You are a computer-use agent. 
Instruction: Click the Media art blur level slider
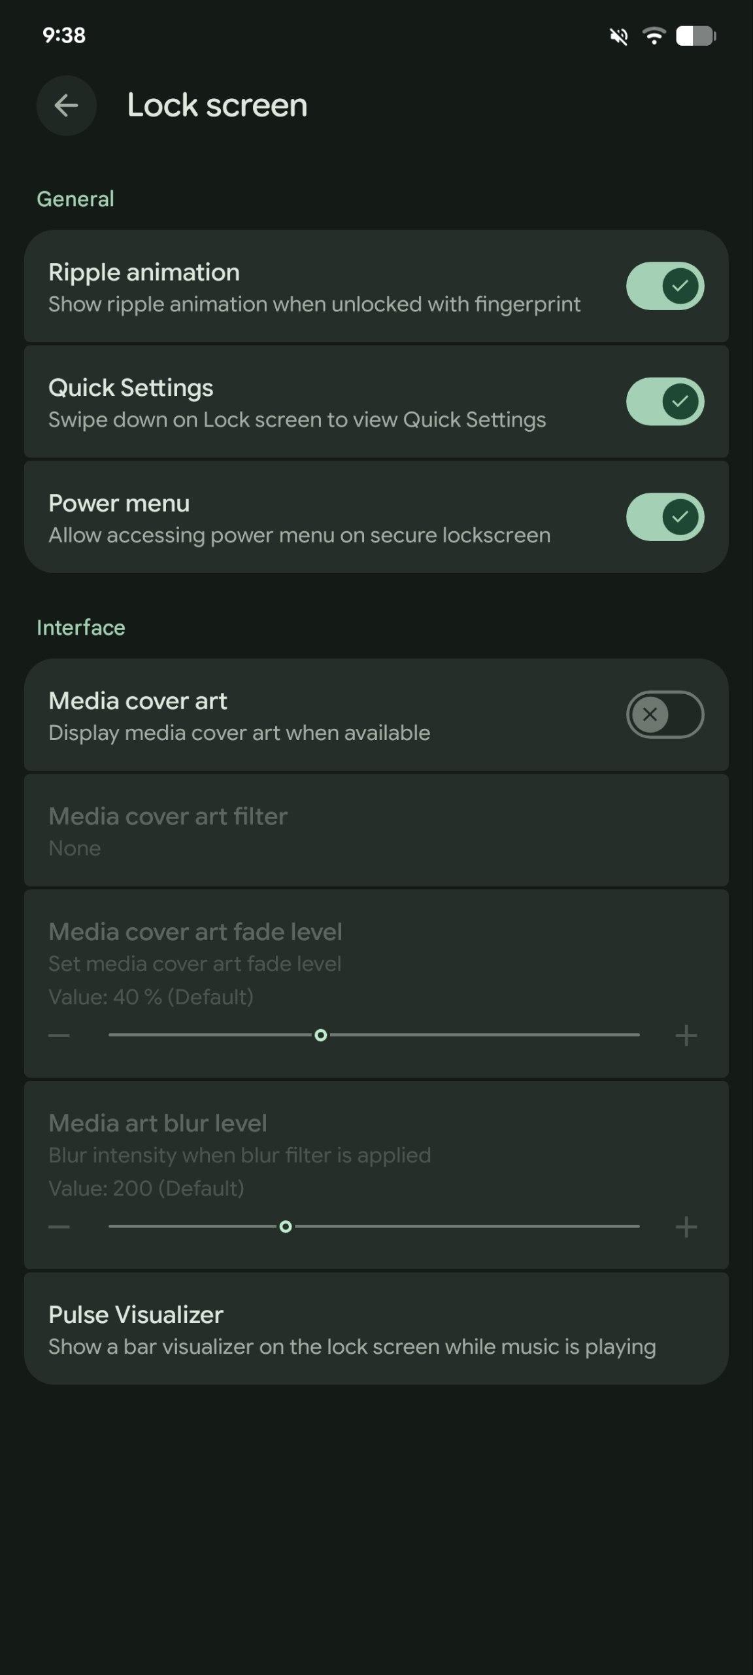point(374,1227)
